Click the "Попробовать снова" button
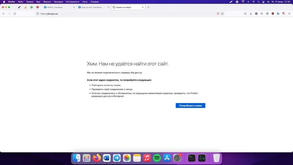This screenshot has height=165, width=293. pos(190,106)
